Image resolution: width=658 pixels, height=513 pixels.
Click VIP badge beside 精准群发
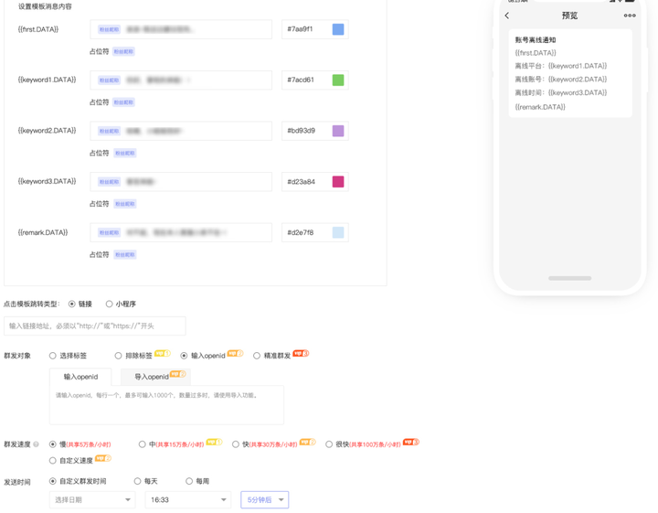(x=301, y=353)
